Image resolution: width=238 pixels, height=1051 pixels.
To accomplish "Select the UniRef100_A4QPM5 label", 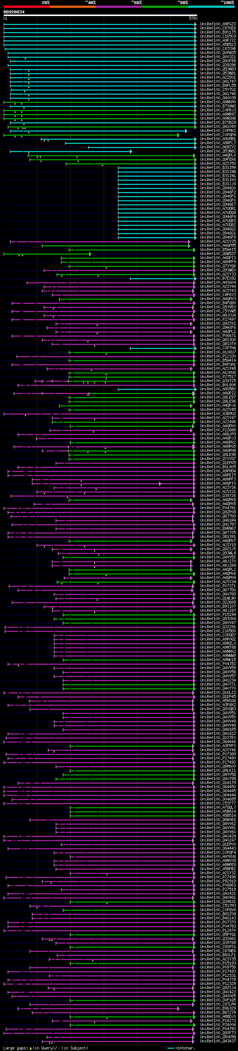I will [218, 246].
